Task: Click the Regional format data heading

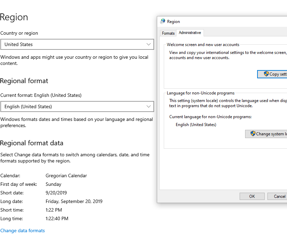Action: pos(32,143)
